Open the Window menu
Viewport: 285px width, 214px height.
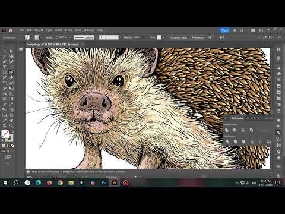pyautogui.click(x=89, y=30)
